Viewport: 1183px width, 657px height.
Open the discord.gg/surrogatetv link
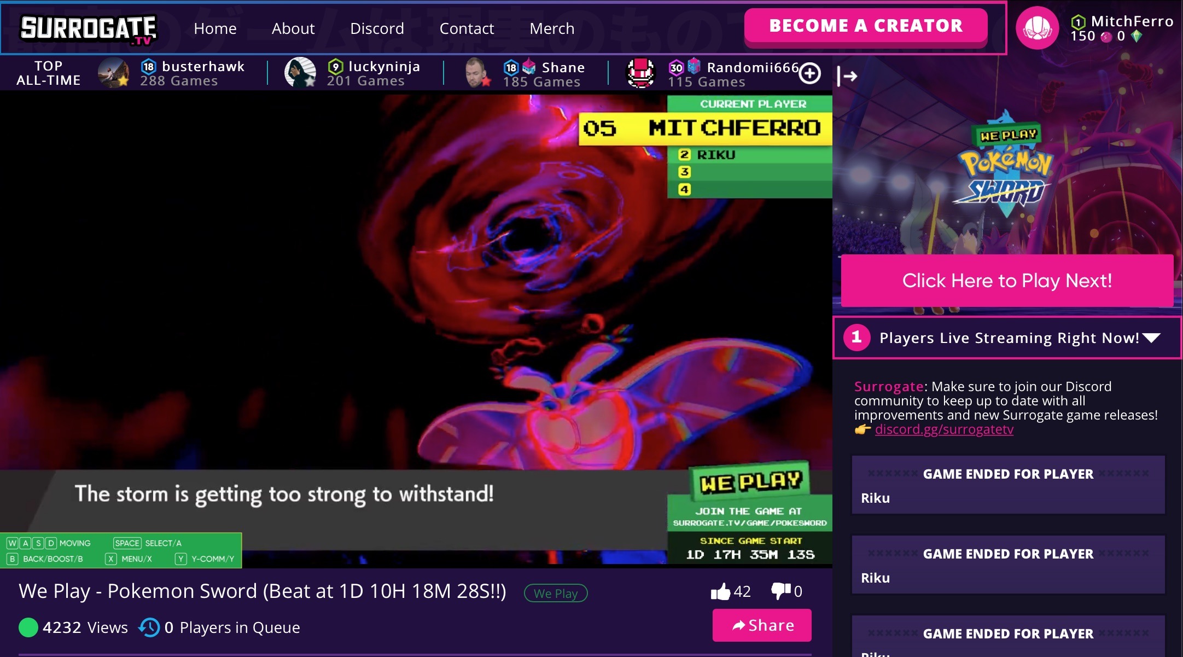[944, 429]
